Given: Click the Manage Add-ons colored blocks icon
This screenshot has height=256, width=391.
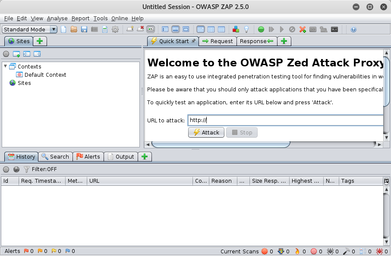Looking at the screenshot, I should [236, 29].
